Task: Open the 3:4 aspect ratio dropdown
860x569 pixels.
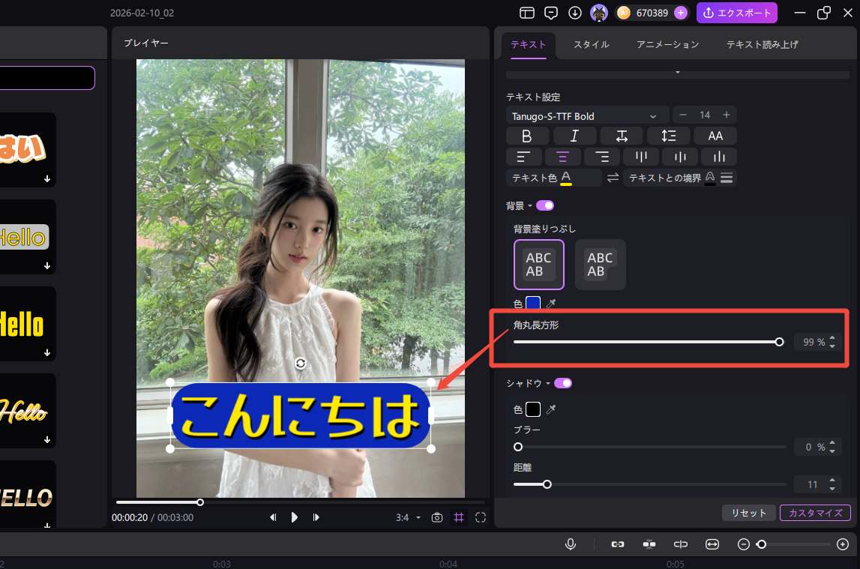Action: [409, 517]
